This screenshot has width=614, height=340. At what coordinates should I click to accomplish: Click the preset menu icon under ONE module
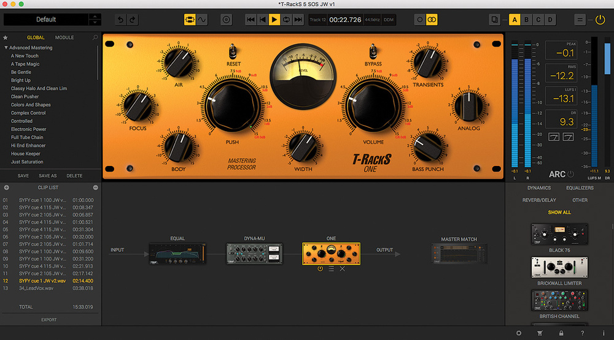click(x=331, y=268)
